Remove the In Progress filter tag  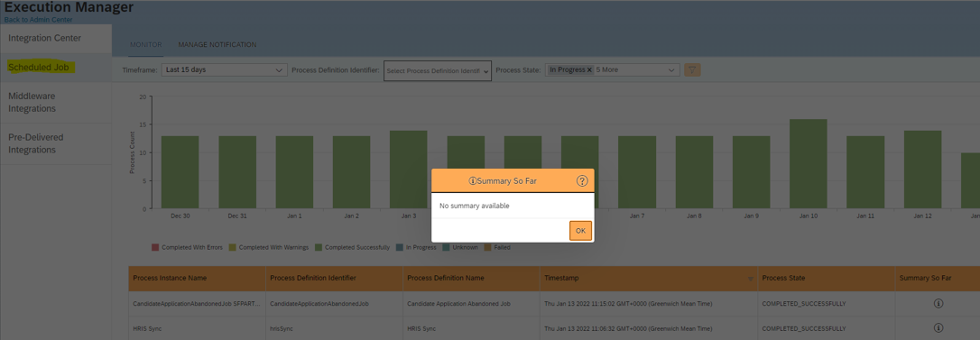(588, 70)
